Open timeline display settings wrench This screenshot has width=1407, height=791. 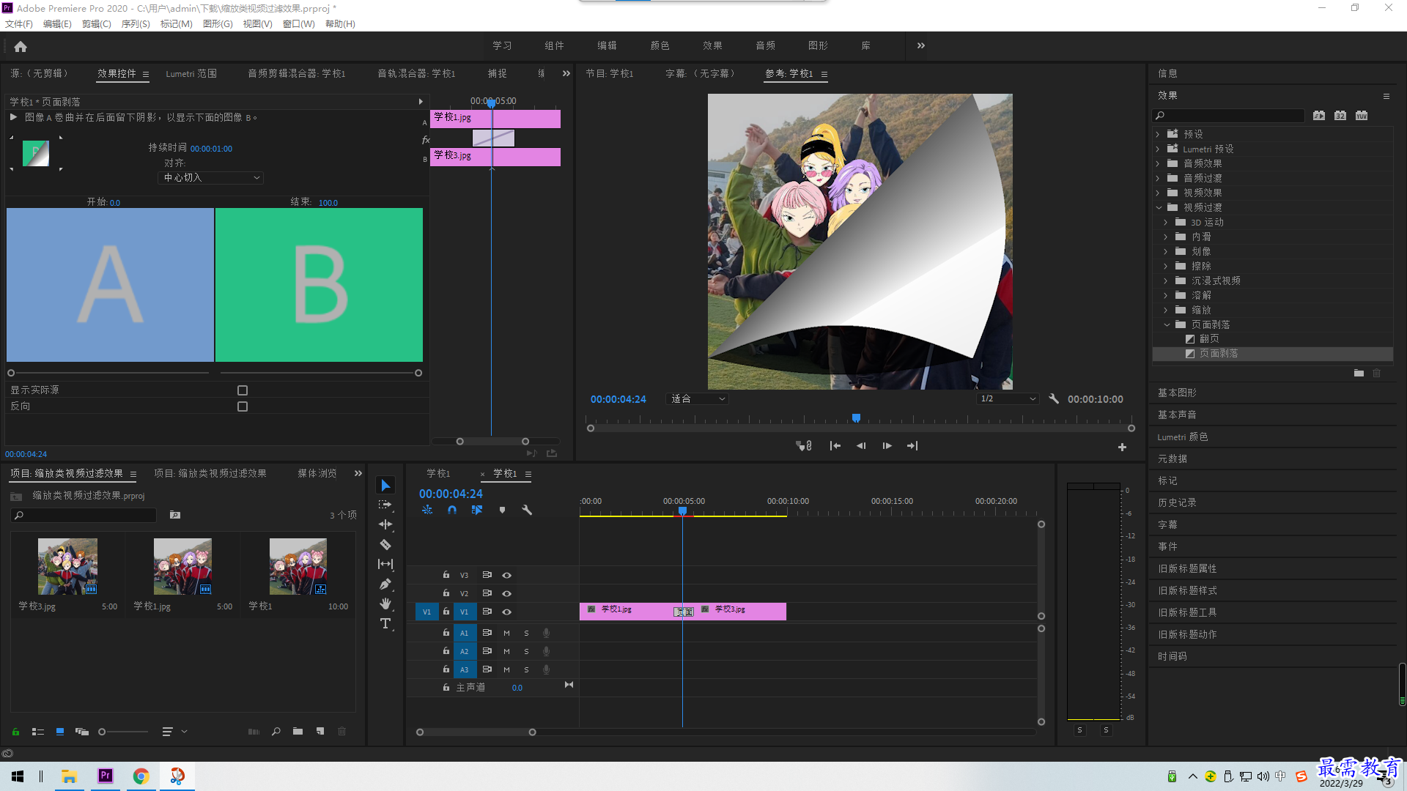pos(527,510)
